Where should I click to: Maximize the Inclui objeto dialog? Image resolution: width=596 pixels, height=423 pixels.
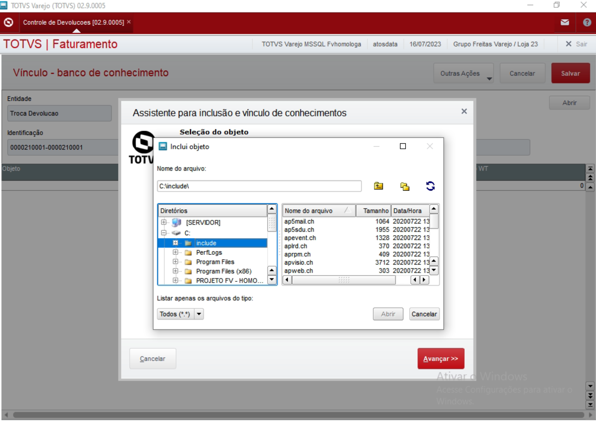(x=403, y=146)
